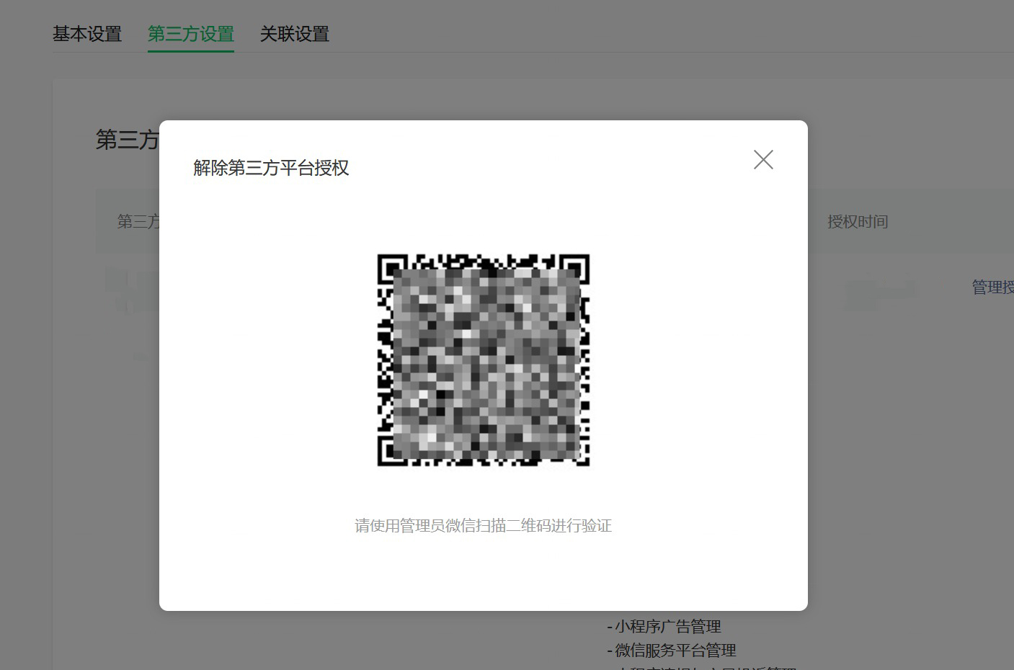Click the 小程序广告管理 permission item
This screenshot has width=1014, height=670.
(x=667, y=627)
